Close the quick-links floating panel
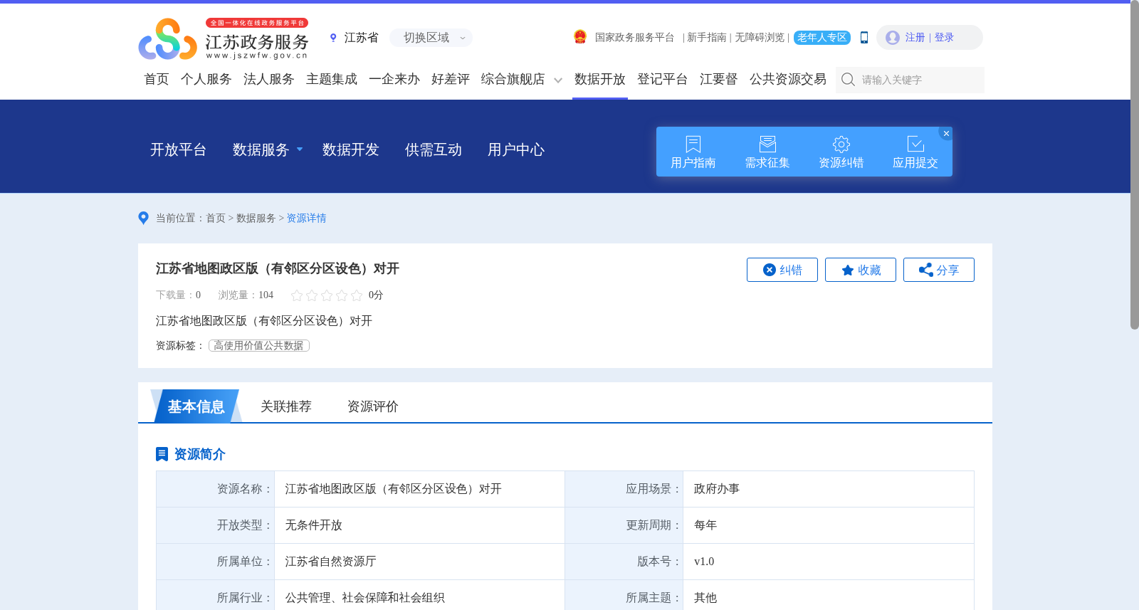The height and width of the screenshot is (610, 1139). pyautogui.click(x=946, y=133)
